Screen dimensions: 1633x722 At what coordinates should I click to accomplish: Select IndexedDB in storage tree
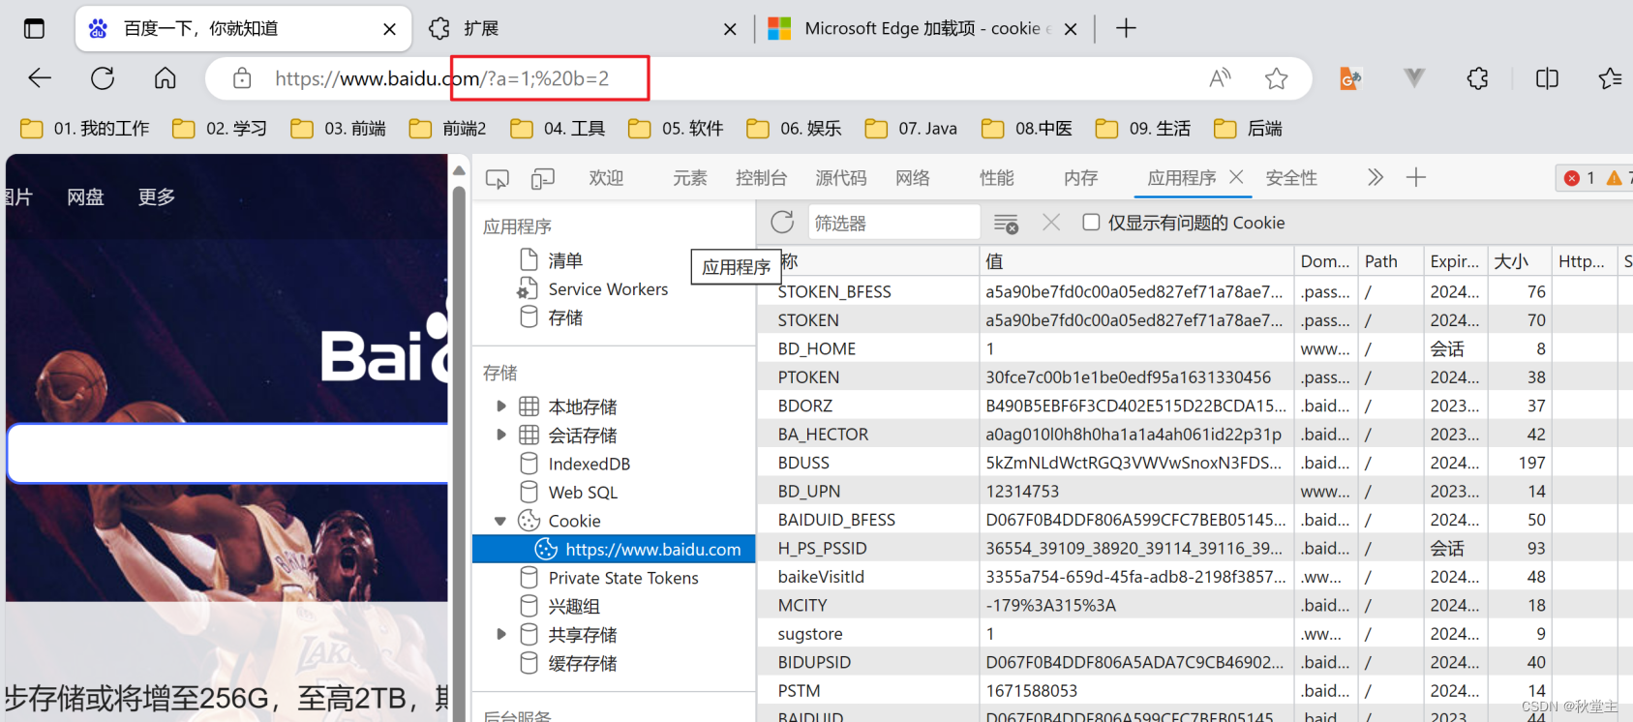[x=589, y=464]
